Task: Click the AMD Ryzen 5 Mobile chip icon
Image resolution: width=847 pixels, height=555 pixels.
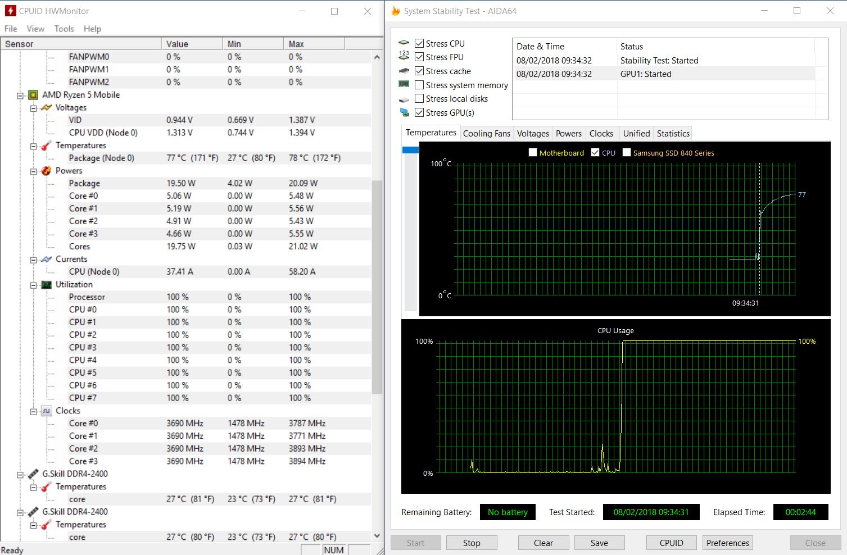Action: click(x=33, y=95)
